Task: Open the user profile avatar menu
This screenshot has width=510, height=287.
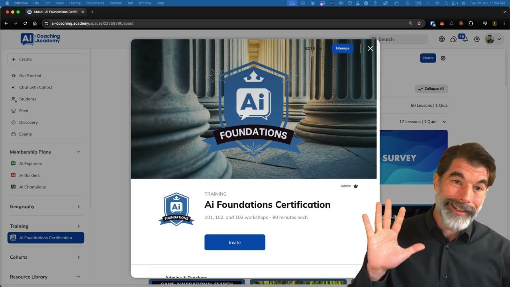Action: click(x=493, y=39)
